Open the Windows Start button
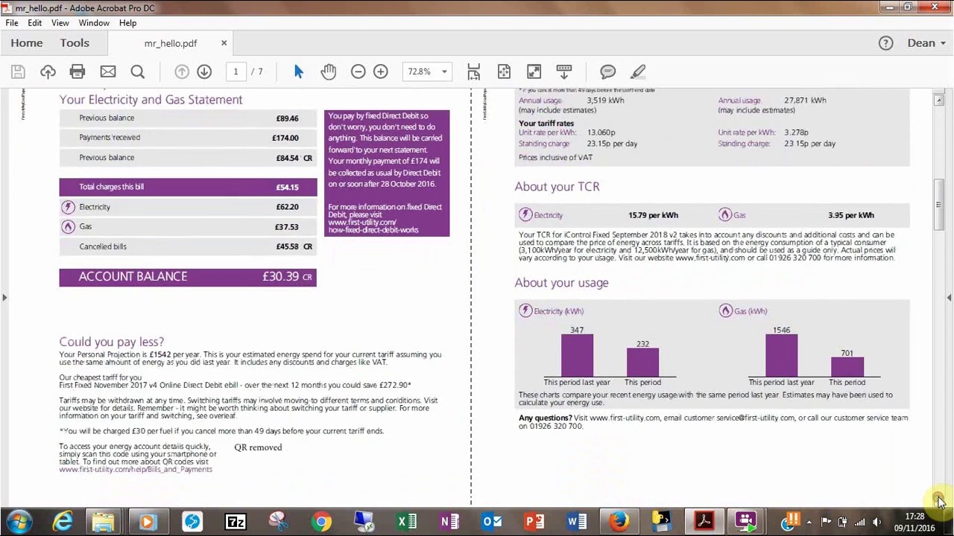The height and width of the screenshot is (536, 954). [x=19, y=522]
